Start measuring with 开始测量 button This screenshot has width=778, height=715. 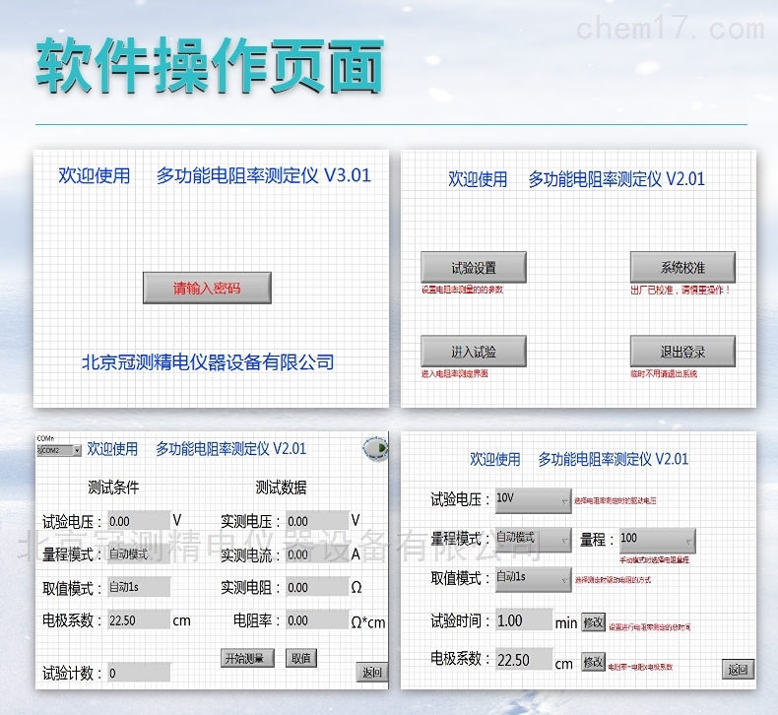pos(247,658)
